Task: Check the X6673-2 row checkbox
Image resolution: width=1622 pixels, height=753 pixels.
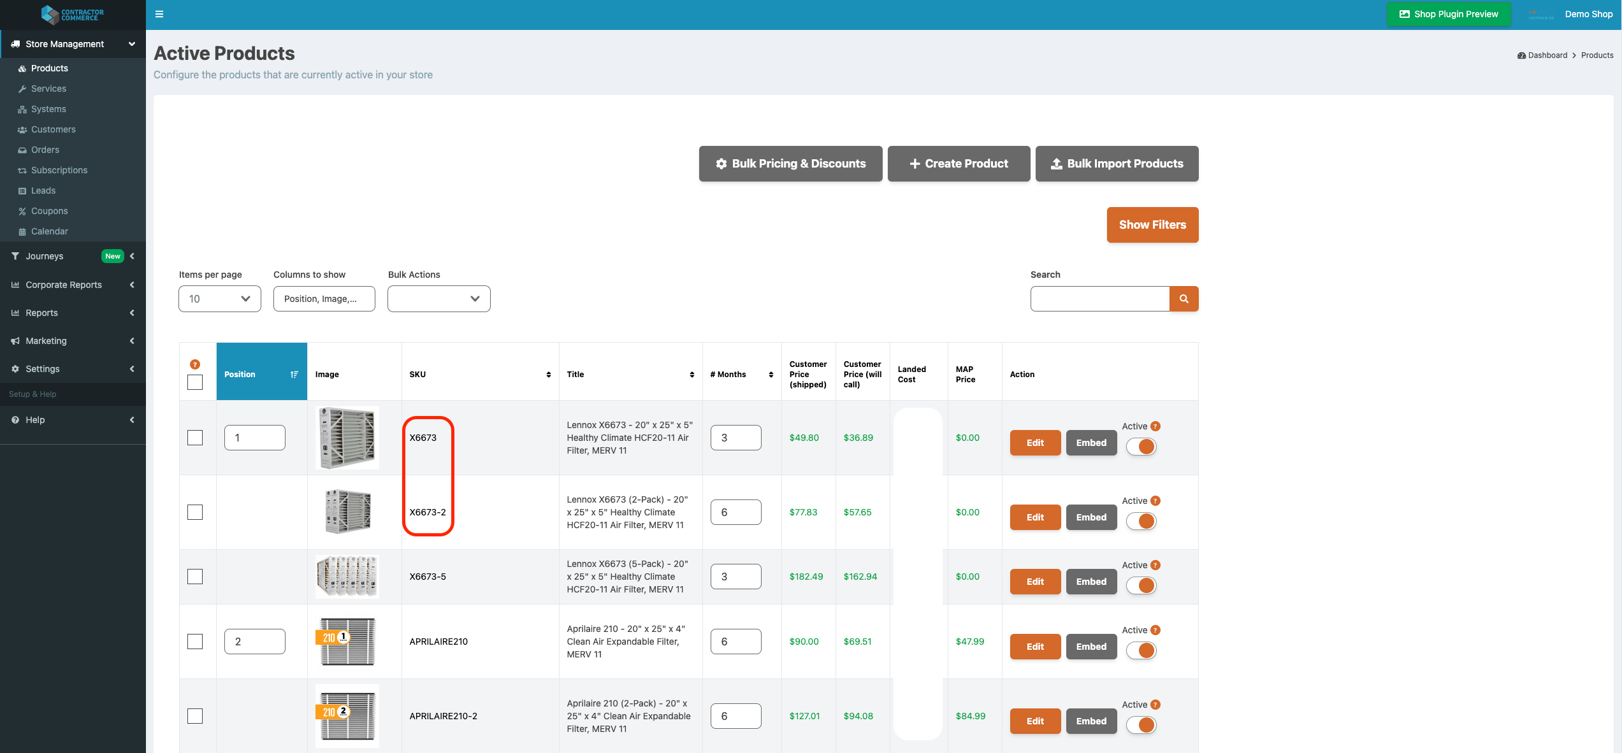Action: coord(195,512)
